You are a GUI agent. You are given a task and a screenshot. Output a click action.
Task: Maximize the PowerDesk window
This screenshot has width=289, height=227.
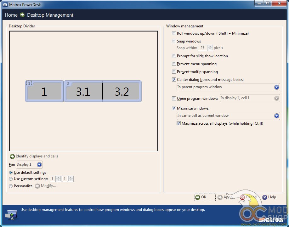[x=268, y=3]
